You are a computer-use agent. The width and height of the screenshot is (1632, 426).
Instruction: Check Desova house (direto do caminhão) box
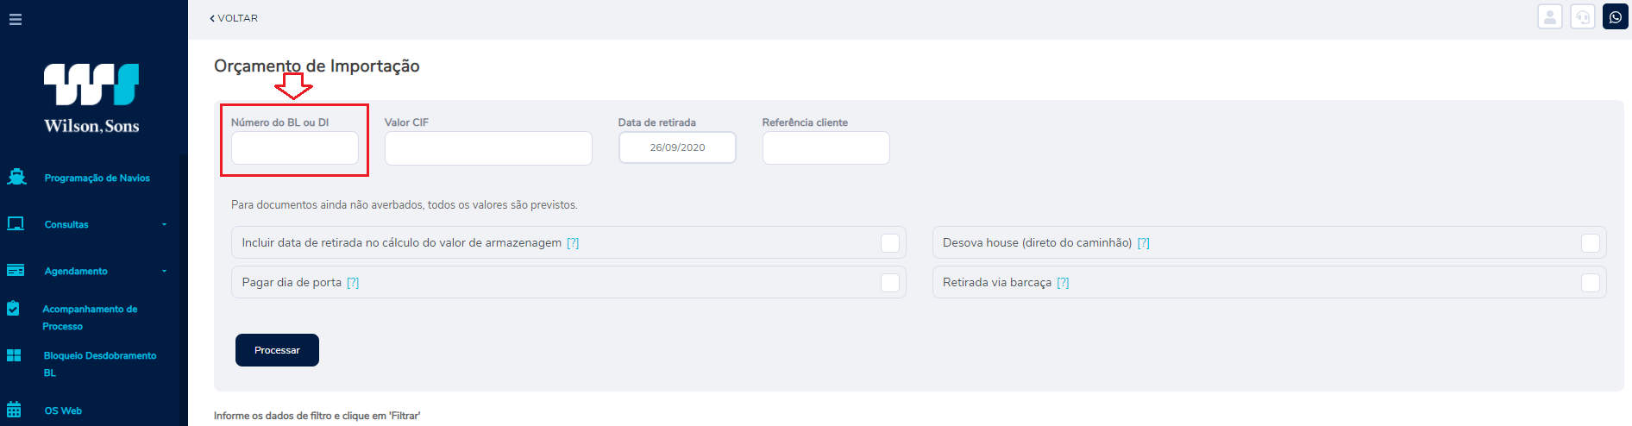[x=1591, y=243]
